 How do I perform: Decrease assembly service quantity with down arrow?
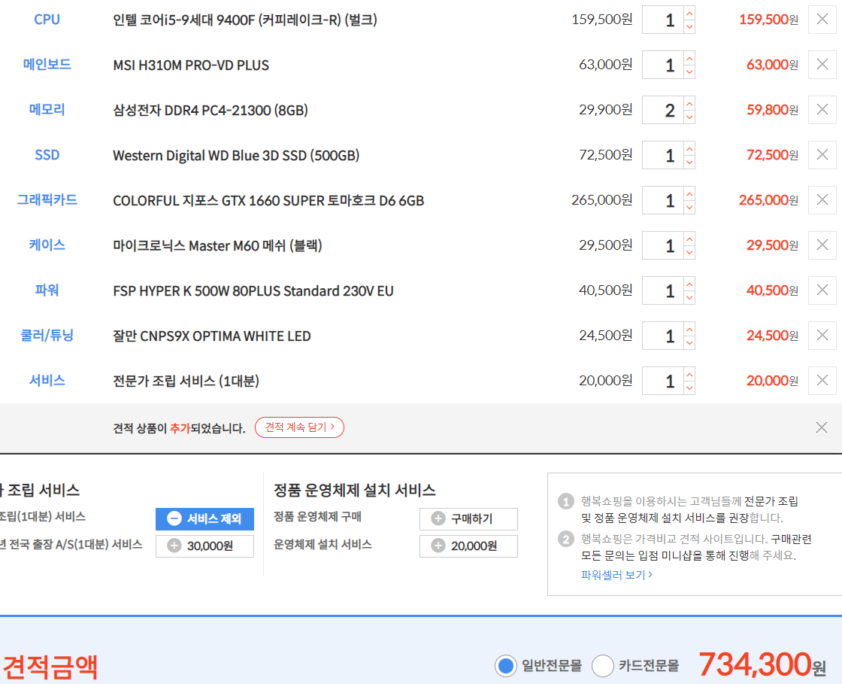point(689,388)
